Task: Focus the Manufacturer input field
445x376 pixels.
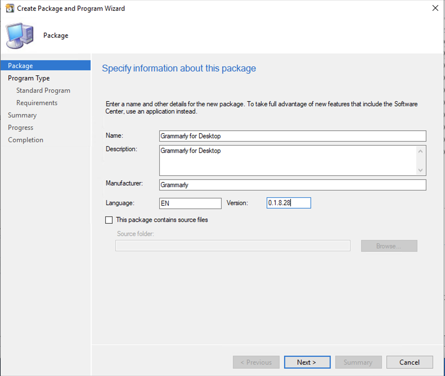Action: coord(293,185)
